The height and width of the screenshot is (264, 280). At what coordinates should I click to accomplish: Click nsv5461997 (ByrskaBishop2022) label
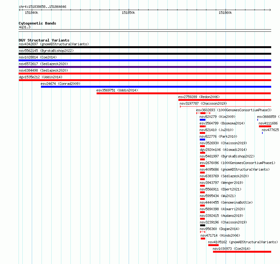pos(227,156)
